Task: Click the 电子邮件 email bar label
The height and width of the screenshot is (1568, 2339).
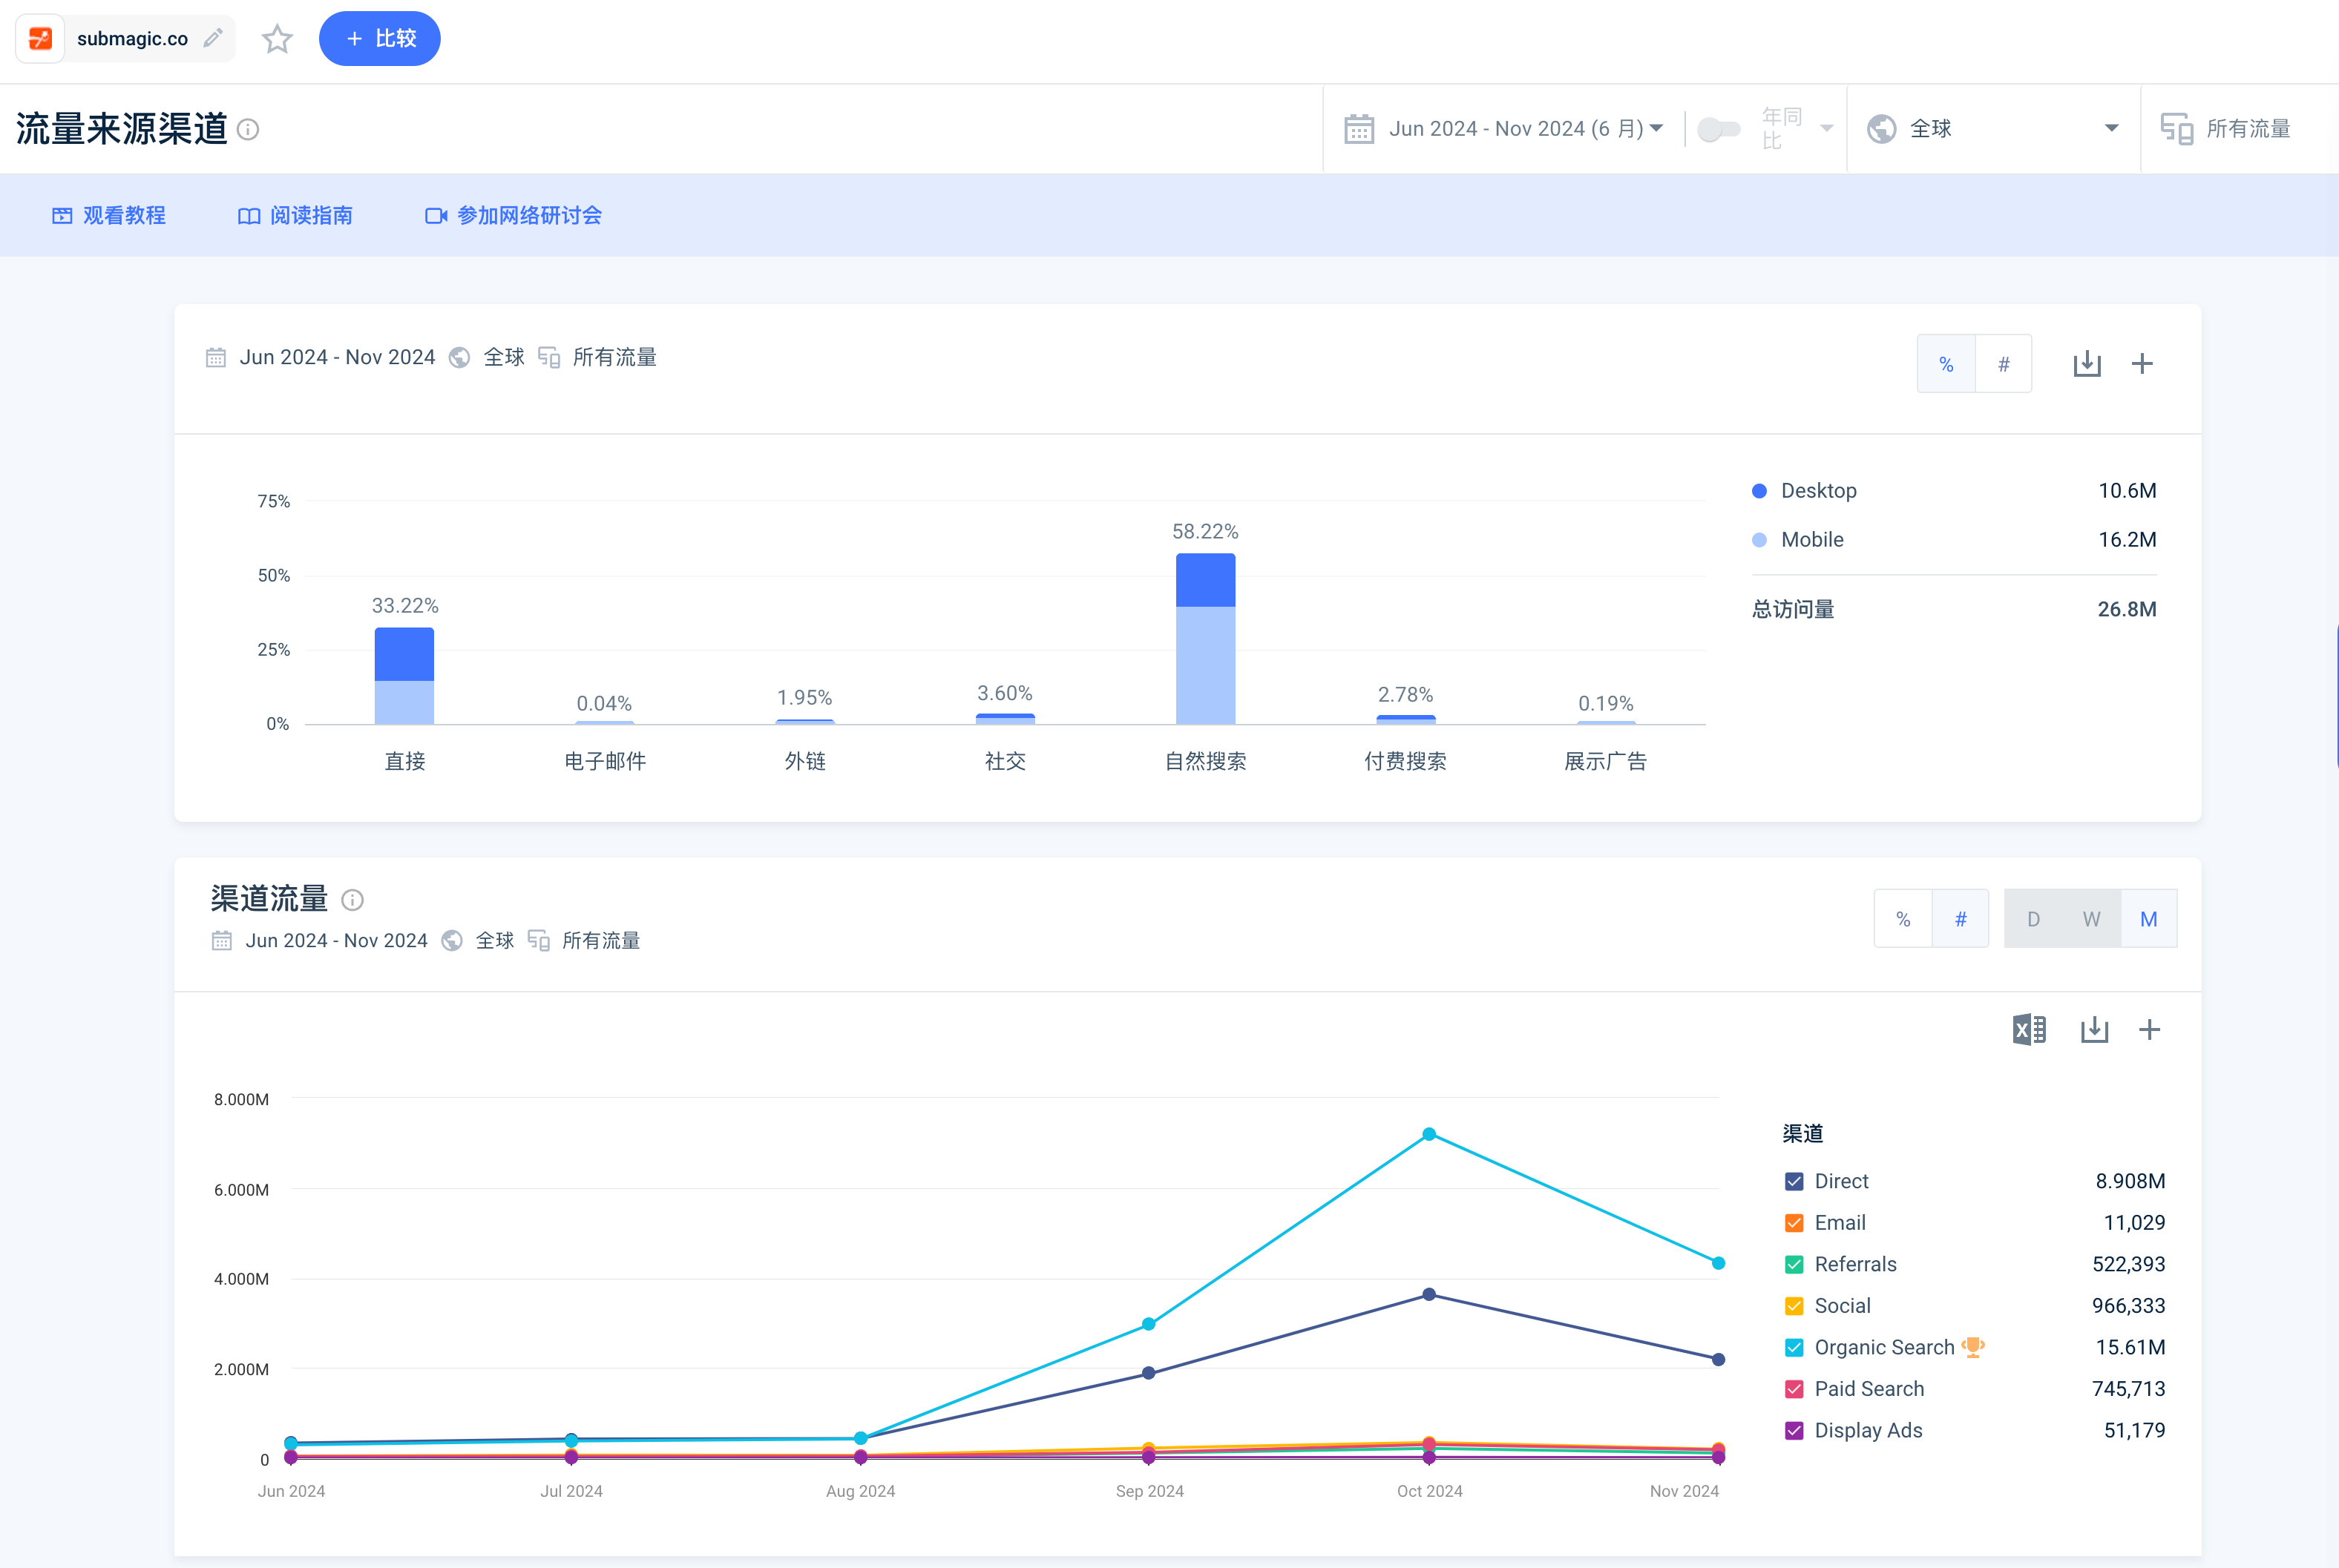Action: click(x=604, y=762)
